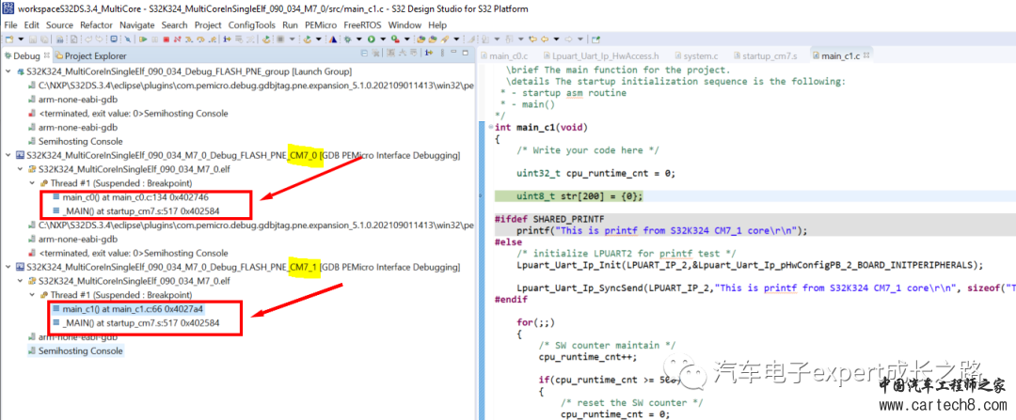Image resolution: width=1016 pixels, height=420 pixels.
Task: Open the Debug launch dropdown arrow
Action: coord(359,39)
